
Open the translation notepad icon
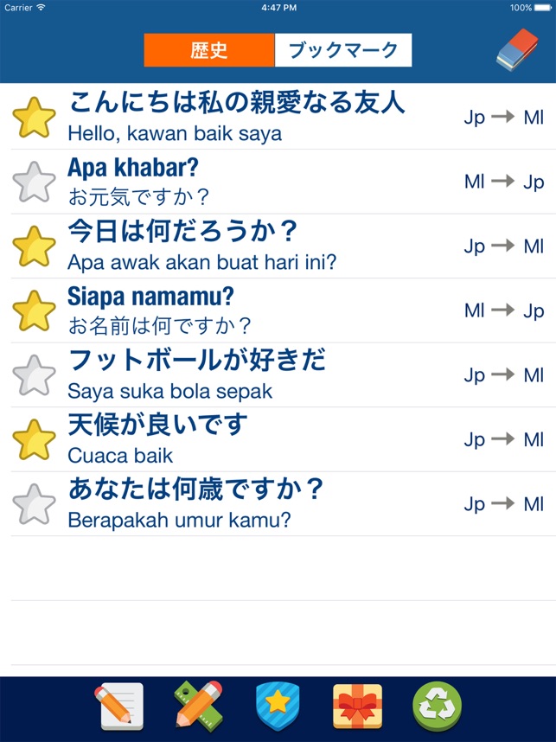coord(120,707)
